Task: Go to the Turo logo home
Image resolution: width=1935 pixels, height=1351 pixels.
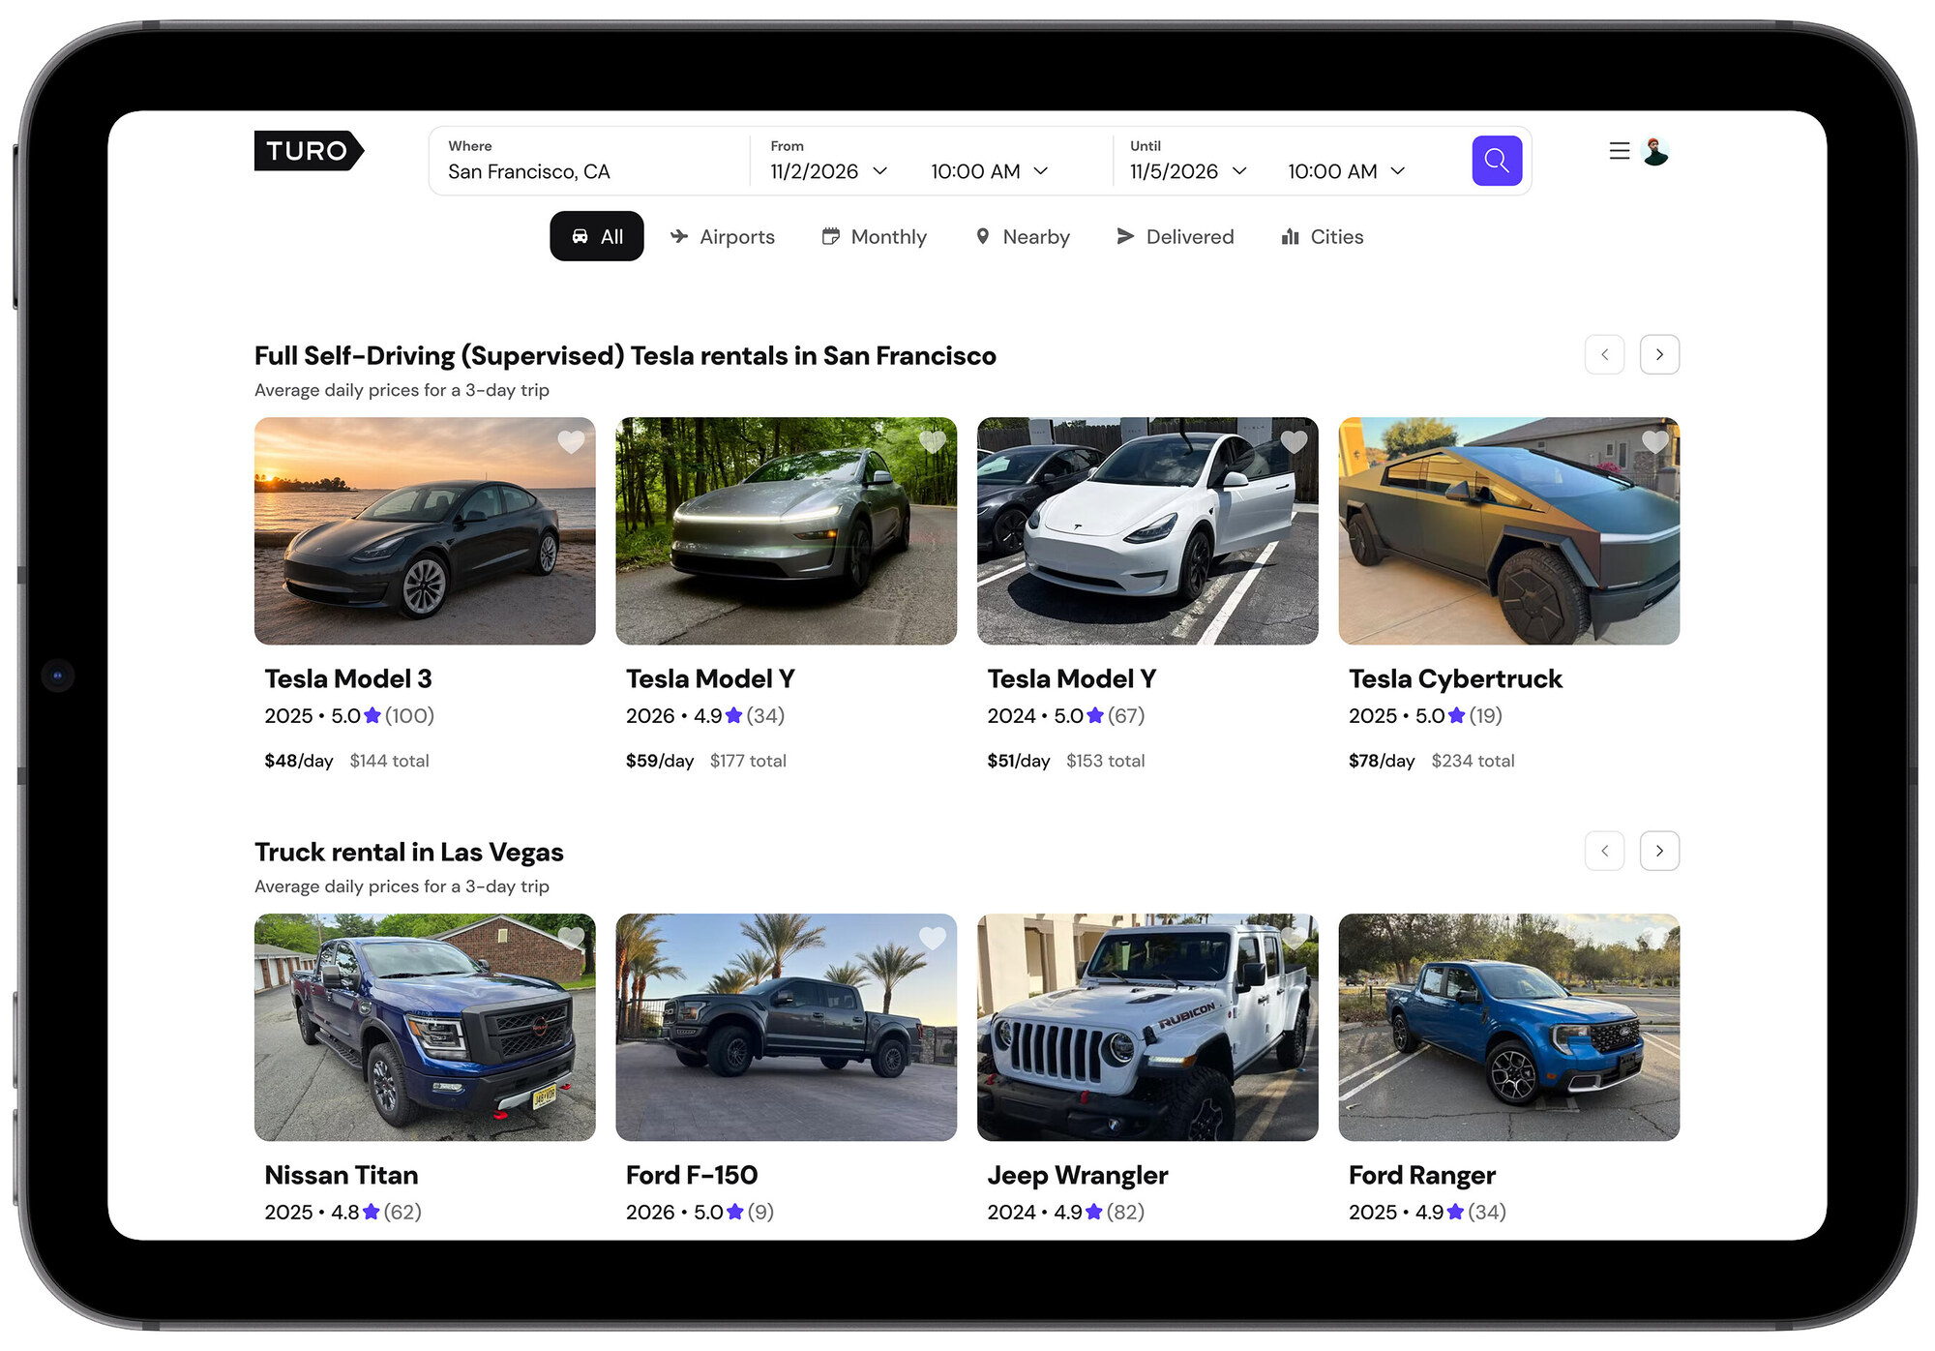Action: [x=309, y=151]
